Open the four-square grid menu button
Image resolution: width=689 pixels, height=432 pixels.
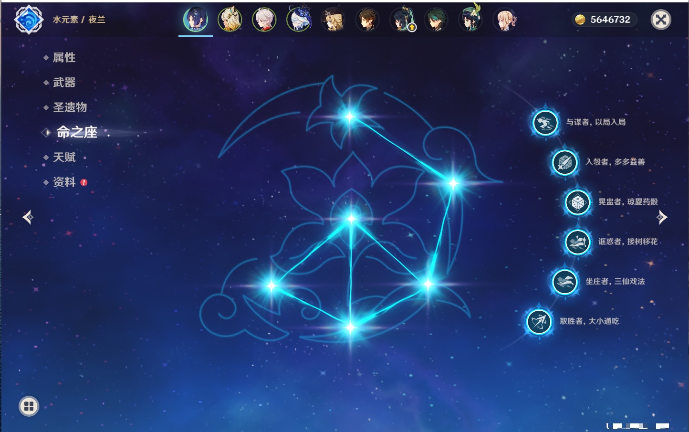tap(29, 406)
